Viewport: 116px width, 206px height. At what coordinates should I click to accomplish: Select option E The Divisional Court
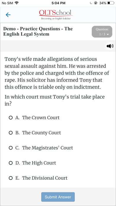(x=38, y=178)
